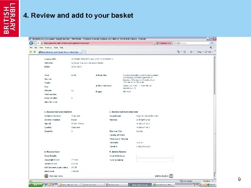Click the system tray clock

click(212, 185)
